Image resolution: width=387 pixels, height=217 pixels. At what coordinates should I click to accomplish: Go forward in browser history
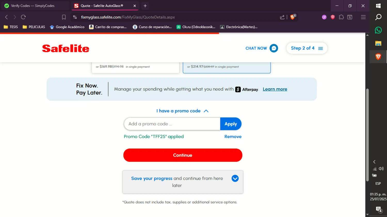pyautogui.click(x=15, y=17)
